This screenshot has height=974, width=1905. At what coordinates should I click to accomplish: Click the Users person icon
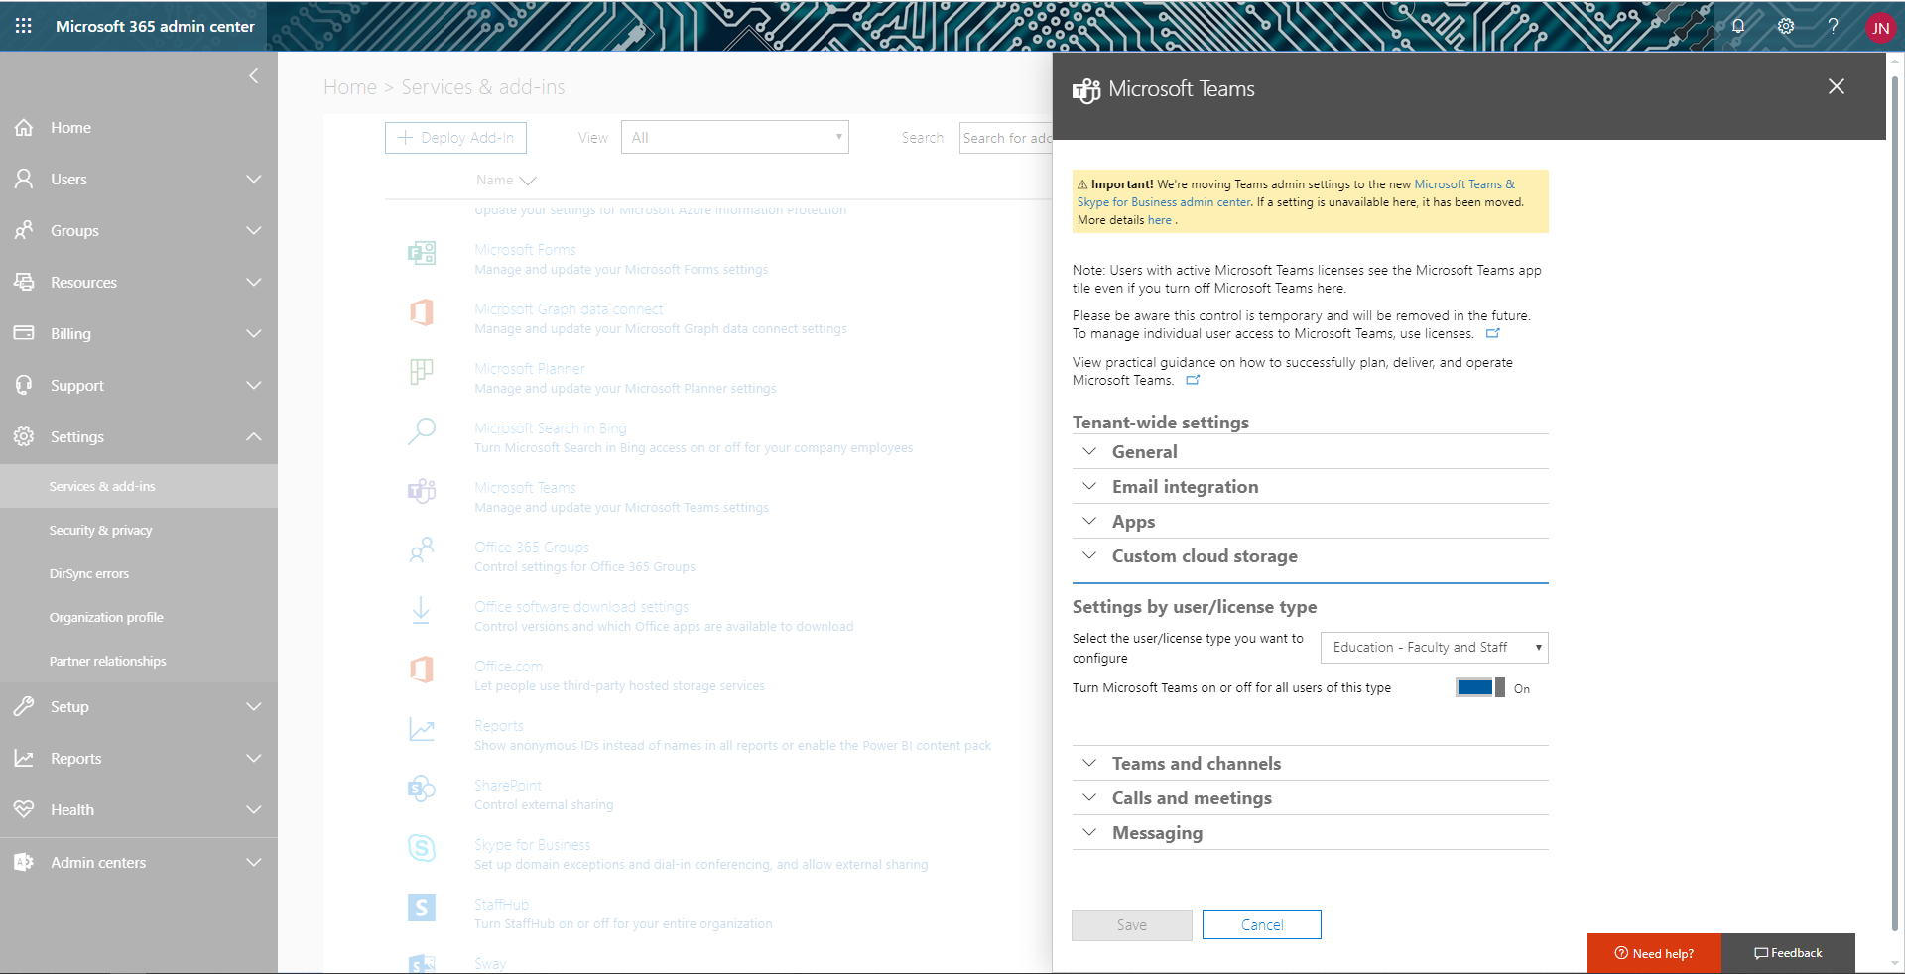24,179
